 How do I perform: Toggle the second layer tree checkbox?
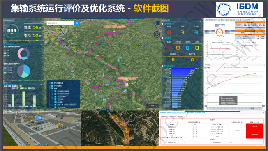tap(52, 86)
